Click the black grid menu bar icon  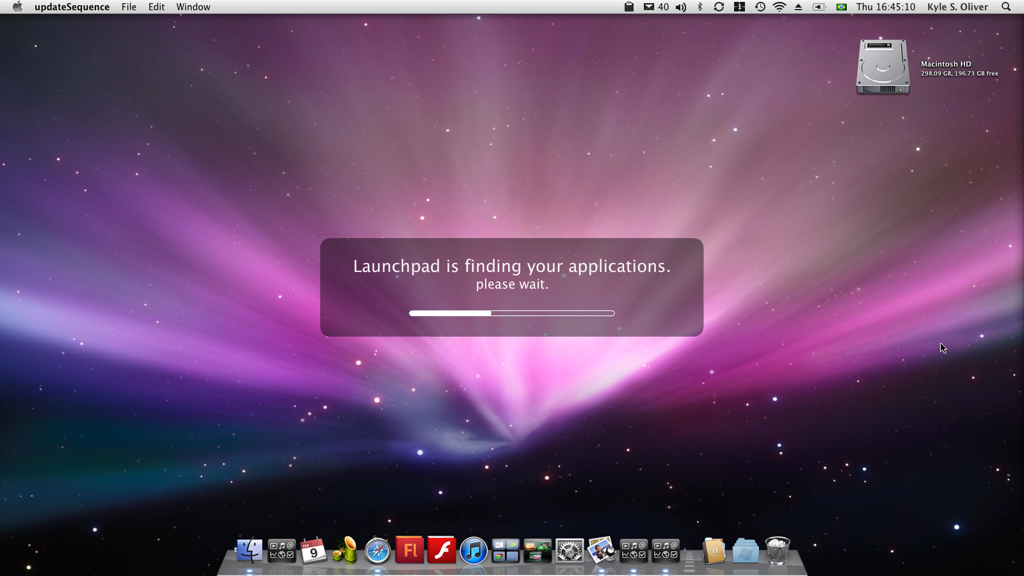point(739,7)
